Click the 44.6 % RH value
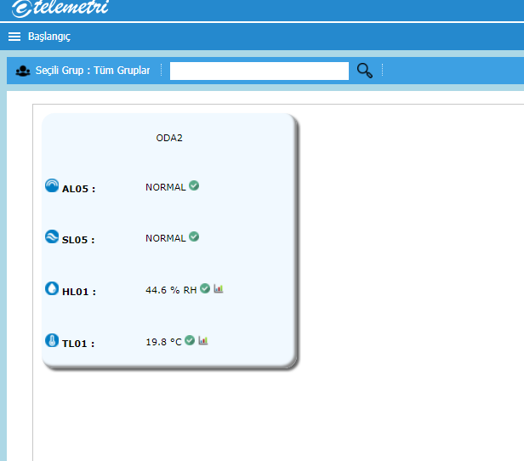This screenshot has width=524, height=461. 171,290
